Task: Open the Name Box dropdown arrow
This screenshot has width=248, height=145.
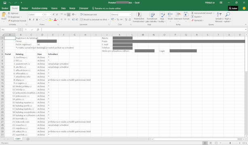Action: click(16, 29)
